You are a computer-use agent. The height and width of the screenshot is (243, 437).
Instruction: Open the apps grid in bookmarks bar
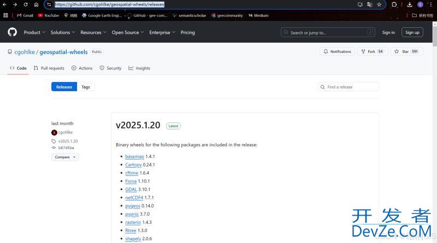5,15
